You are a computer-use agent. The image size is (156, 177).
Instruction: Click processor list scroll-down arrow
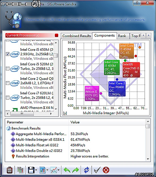pyautogui.click(x=56, y=109)
